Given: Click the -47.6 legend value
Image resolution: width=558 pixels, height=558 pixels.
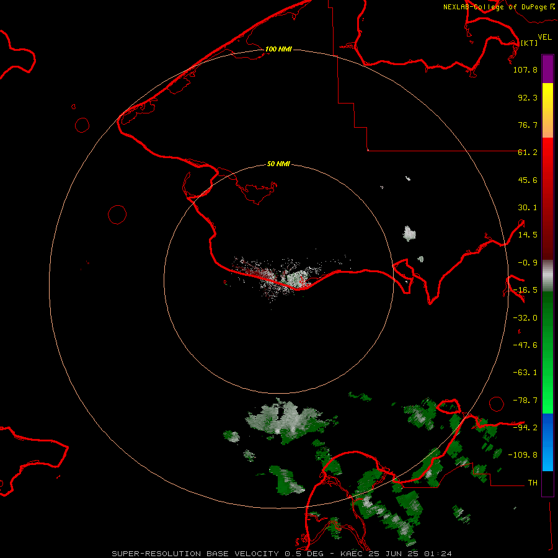Looking at the screenshot, I should point(525,345).
